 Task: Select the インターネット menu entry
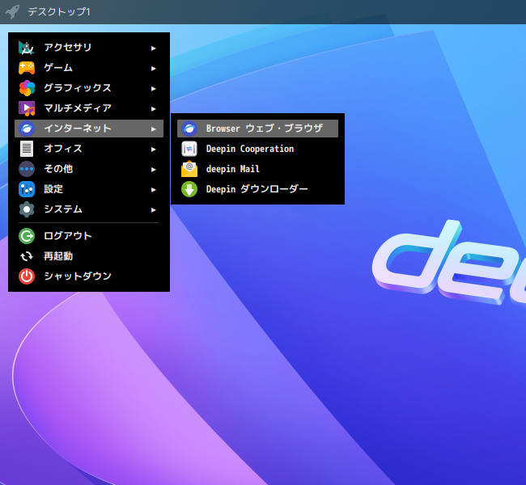[89, 129]
